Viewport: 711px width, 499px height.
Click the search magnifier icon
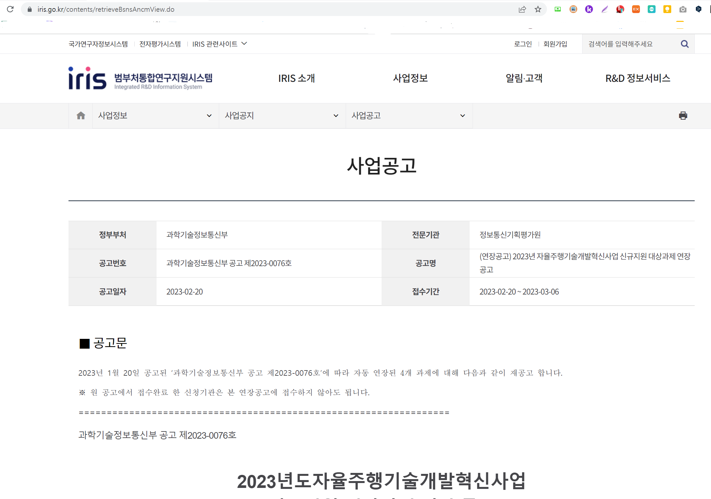[x=685, y=44]
